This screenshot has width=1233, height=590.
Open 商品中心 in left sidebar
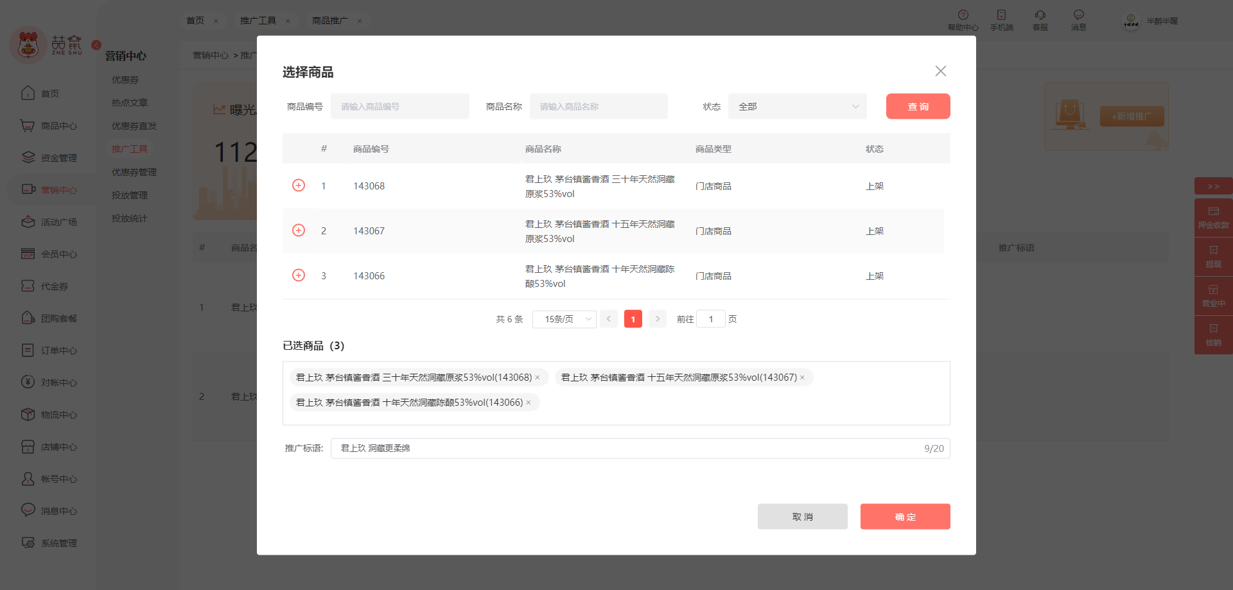(x=49, y=126)
